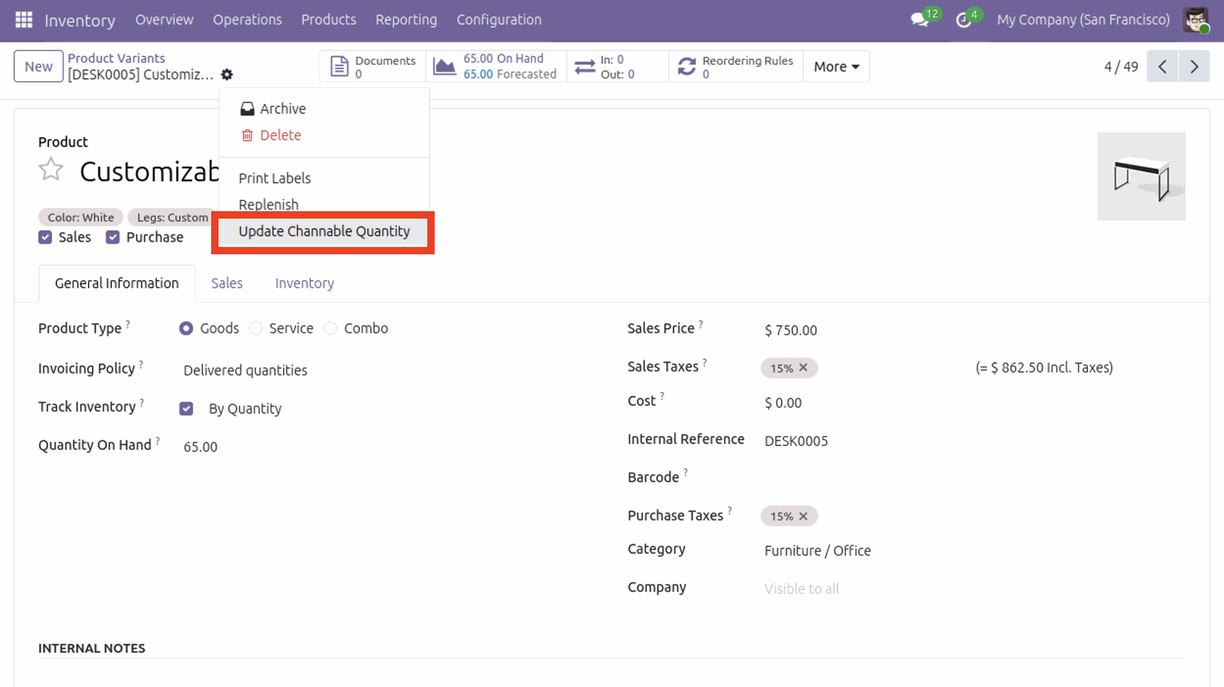Expand the More dropdown
1224x687 pixels.
[836, 66]
